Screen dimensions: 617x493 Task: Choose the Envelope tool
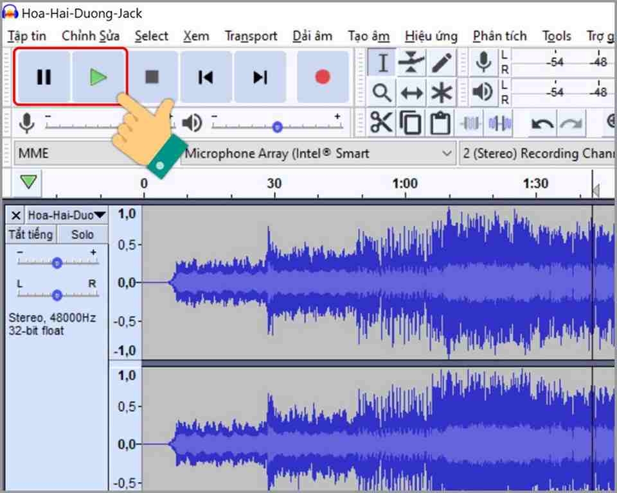click(x=411, y=63)
